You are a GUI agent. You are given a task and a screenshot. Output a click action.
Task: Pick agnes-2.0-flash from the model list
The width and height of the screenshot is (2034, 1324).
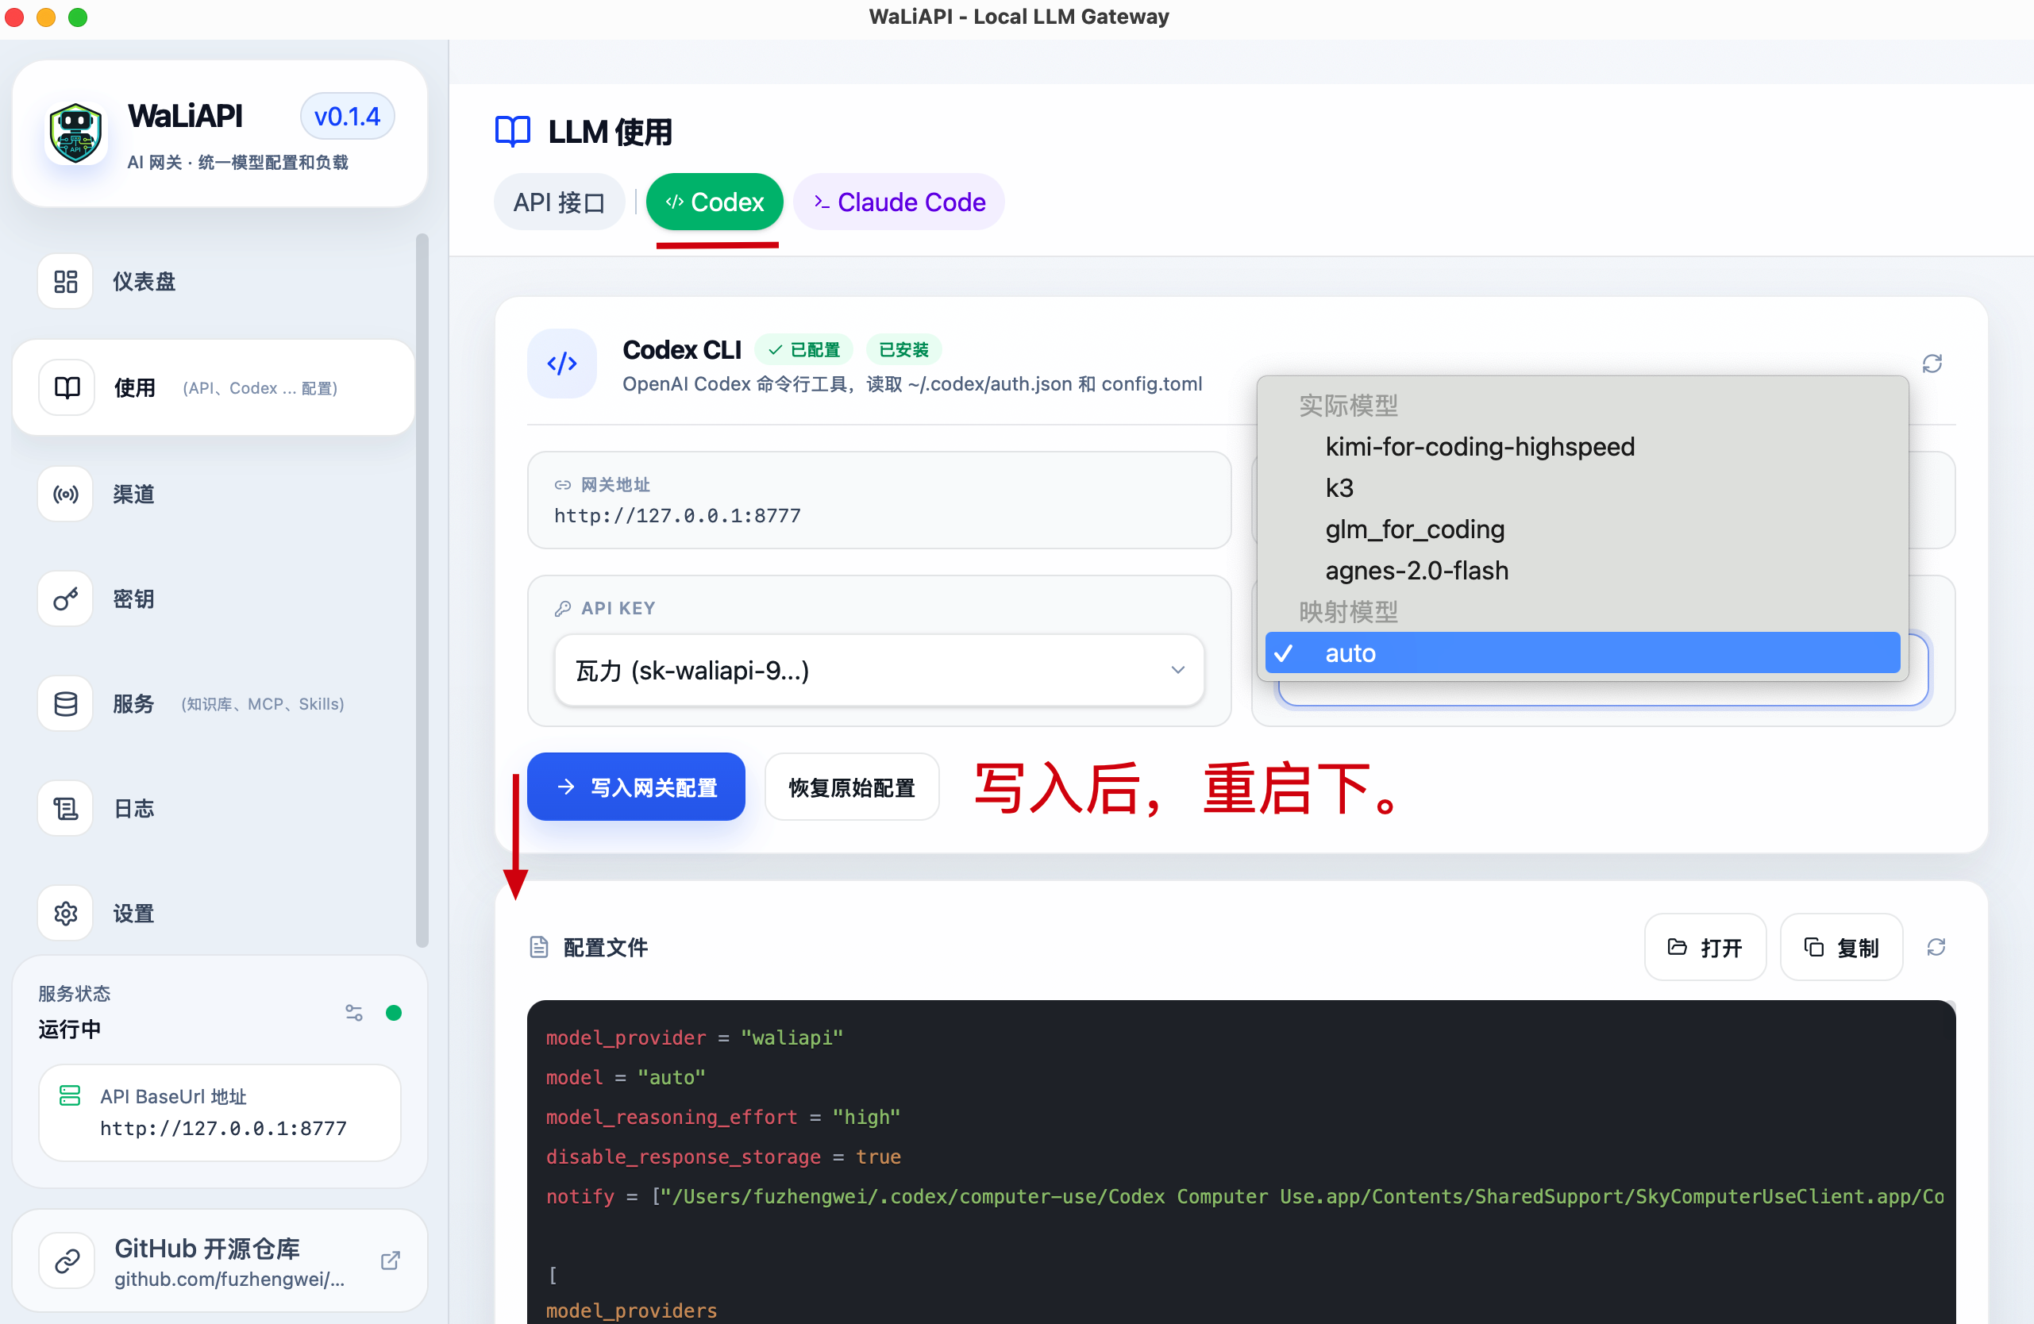[x=1583, y=571]
